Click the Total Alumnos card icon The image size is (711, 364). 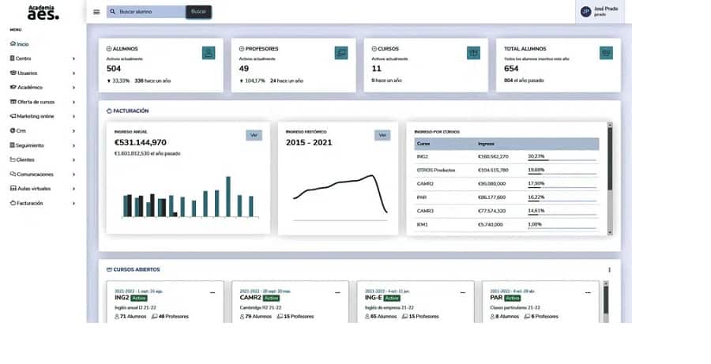(606, 53)
